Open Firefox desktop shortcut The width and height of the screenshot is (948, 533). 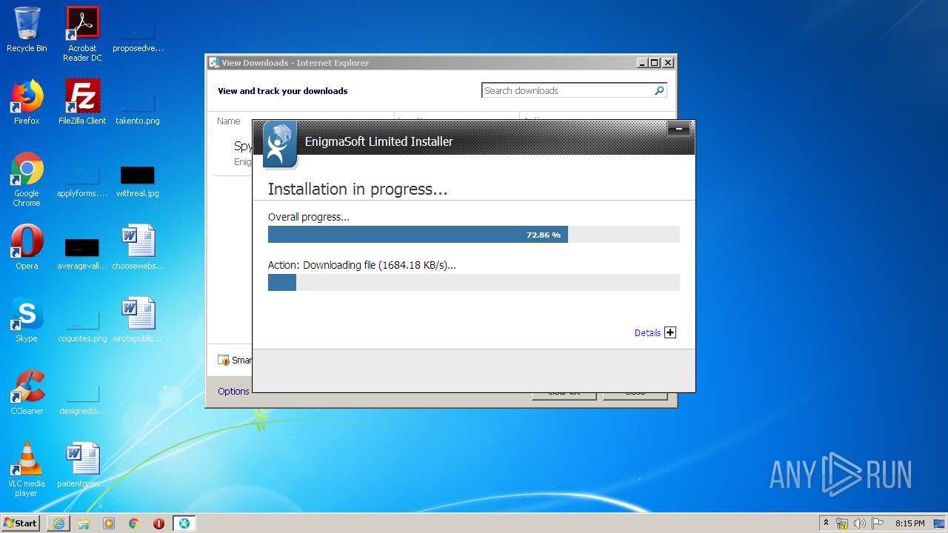click(x=27, y=102)
